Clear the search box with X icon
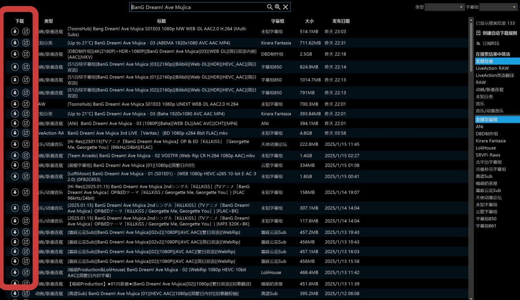 (x=286, y=7)
